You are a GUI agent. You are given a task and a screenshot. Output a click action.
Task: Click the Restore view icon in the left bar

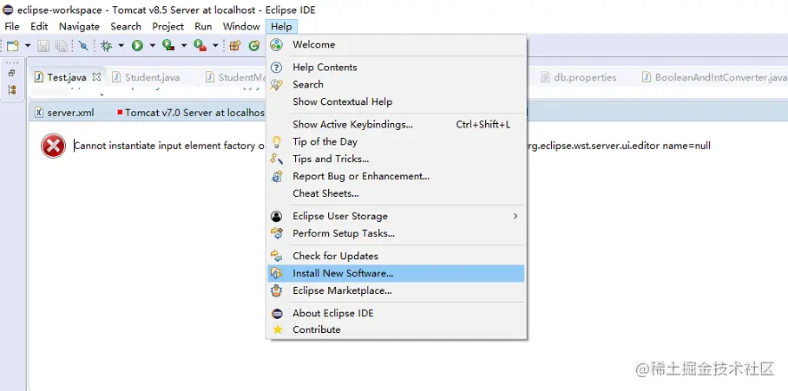click(12, 74)
